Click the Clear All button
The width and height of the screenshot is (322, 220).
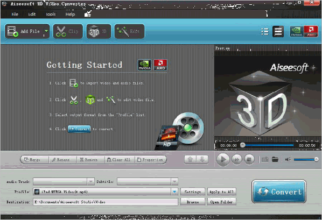[x=120, y=160]
